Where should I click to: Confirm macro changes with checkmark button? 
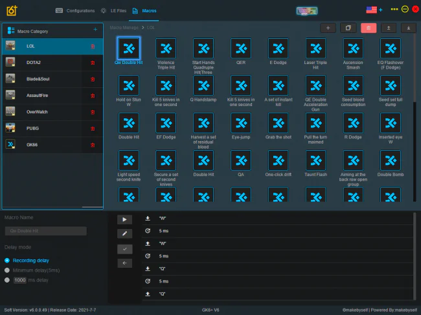point(124,249)
